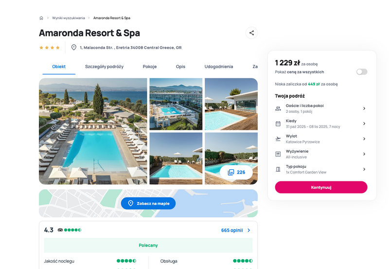Click the home icon in breadcrumb
389x269 pixels.
[x=41, y=18]
